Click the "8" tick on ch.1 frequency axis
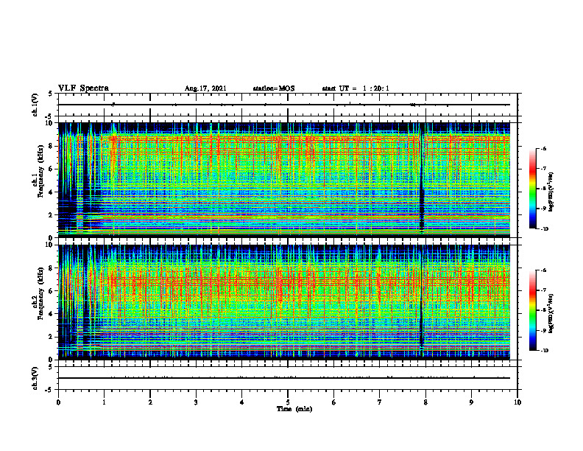 (x=52, y=146)
